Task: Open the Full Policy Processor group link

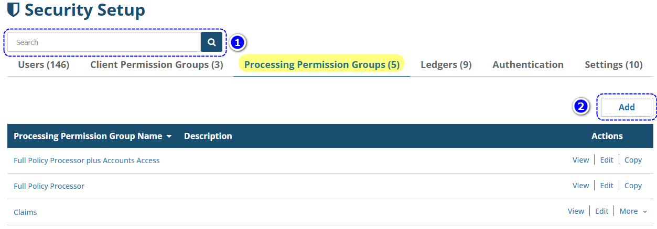Action: [49, 186]
